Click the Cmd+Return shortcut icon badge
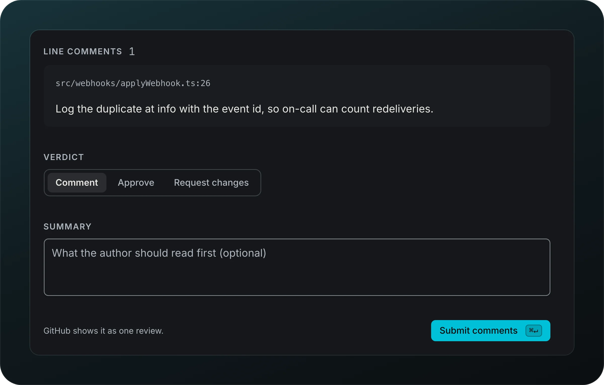This screenshot has height=385, width=604. (x=534, y=331)
